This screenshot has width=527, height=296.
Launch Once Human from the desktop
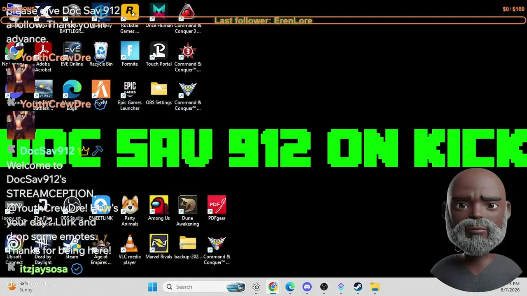[159, 16]
